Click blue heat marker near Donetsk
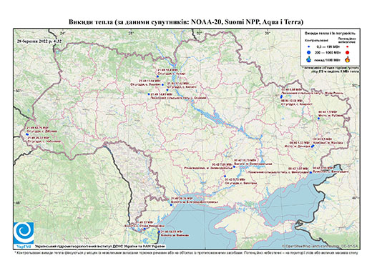Screen dimensions: 372x263 point(311,147)
